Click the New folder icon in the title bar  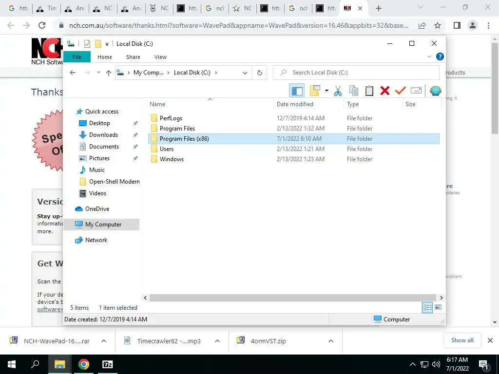tap(98, 44)
